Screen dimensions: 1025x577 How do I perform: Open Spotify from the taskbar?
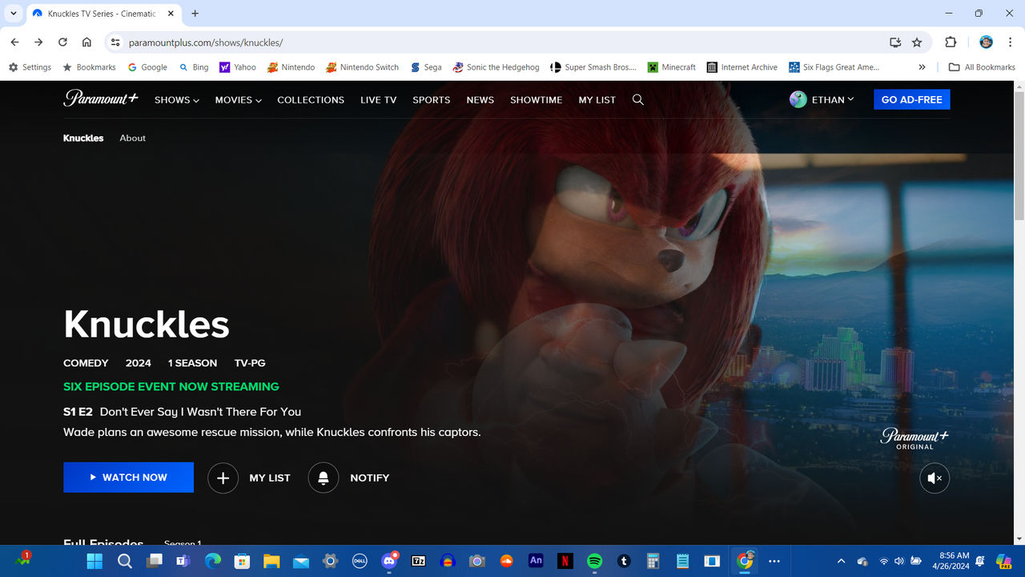click(594, 561)
